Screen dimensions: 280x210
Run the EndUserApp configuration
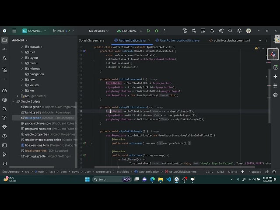[x=148, y=31]
